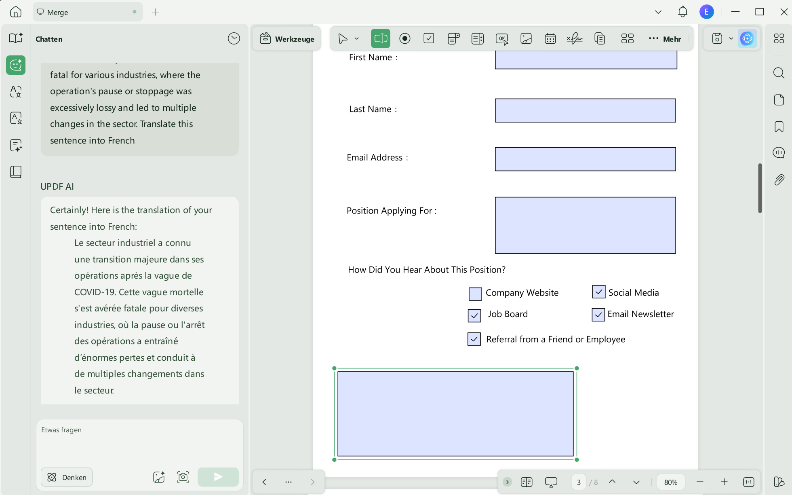Select the checkbox form tool
Image resolution: width=792 pixels, height=495 pixels.
click(429, 38)
